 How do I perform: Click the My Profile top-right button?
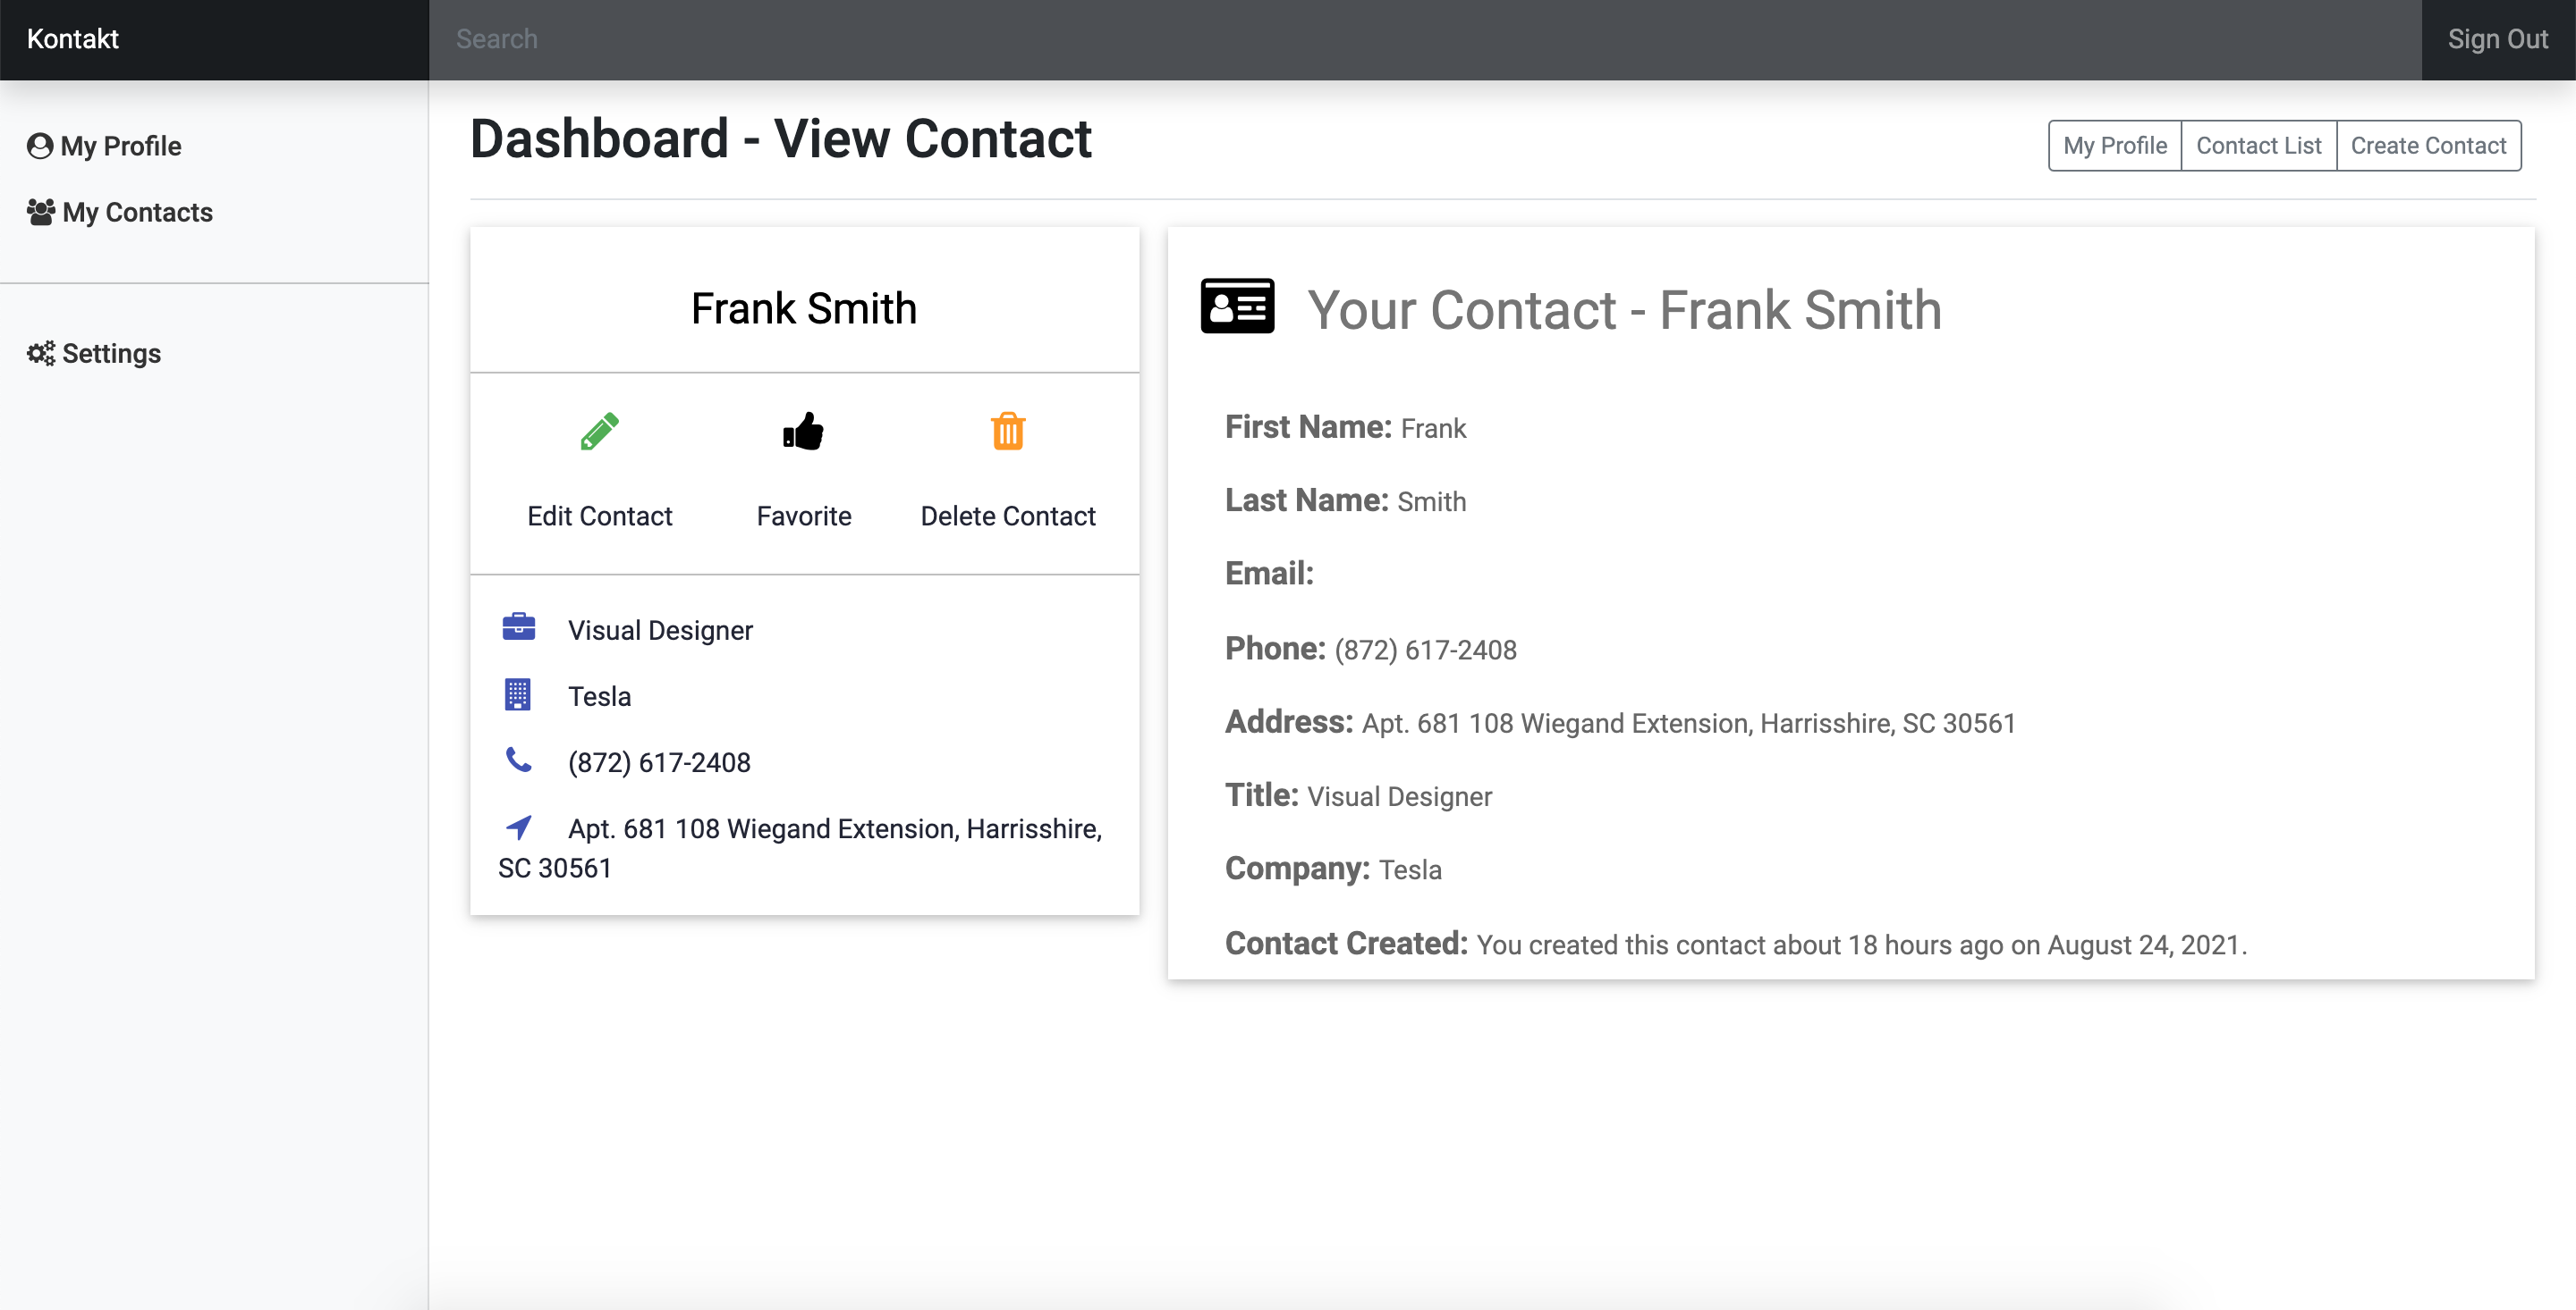[x=2114, y=146]
